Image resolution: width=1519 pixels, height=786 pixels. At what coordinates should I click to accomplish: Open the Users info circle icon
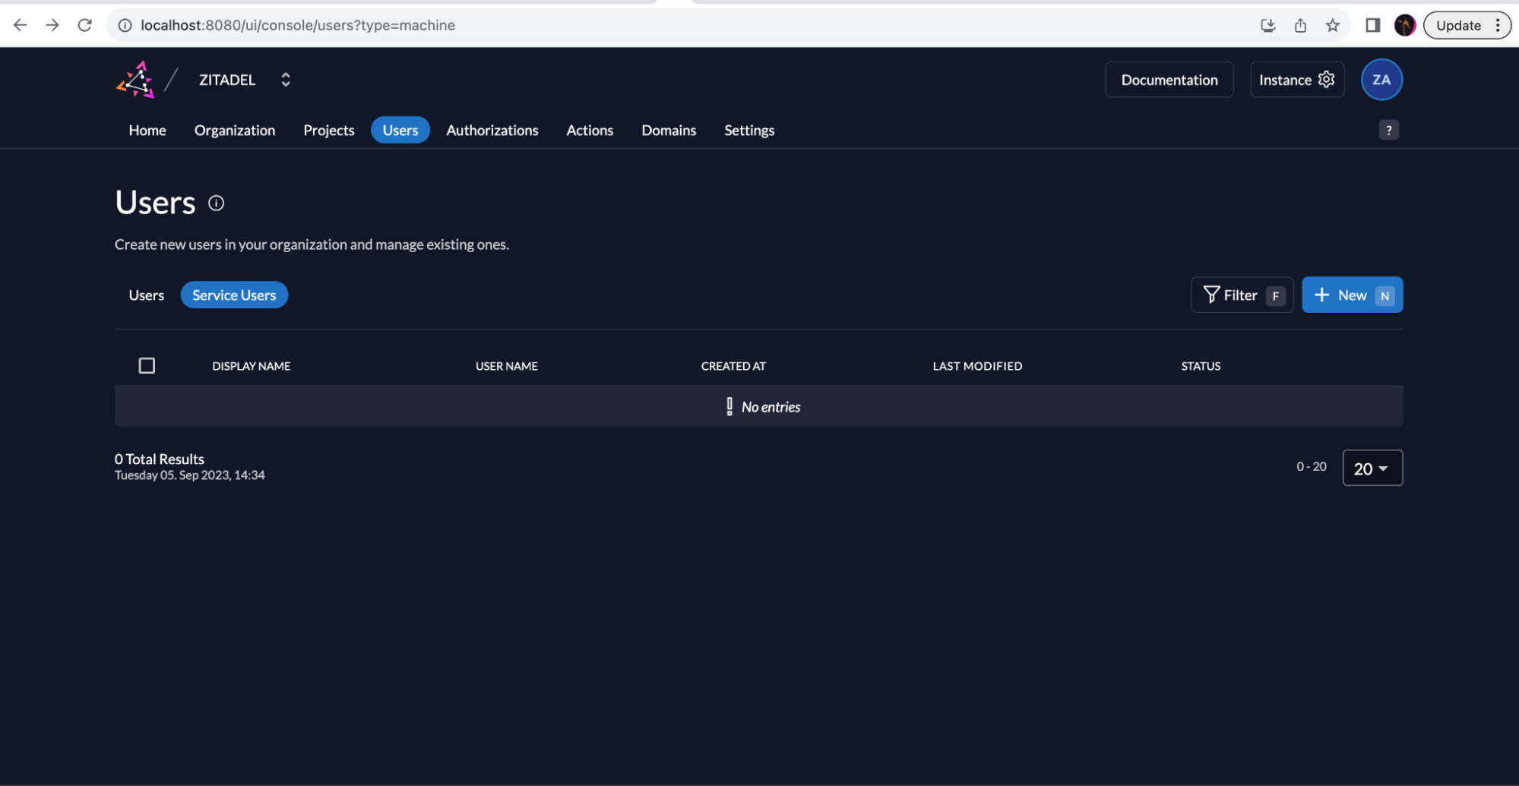tap(217, 203)
